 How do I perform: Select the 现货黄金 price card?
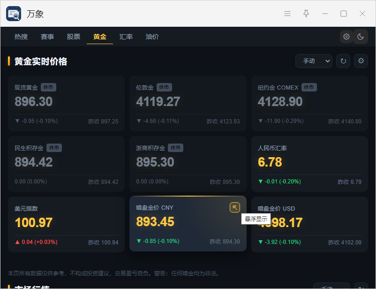click(x=67, y=104)
